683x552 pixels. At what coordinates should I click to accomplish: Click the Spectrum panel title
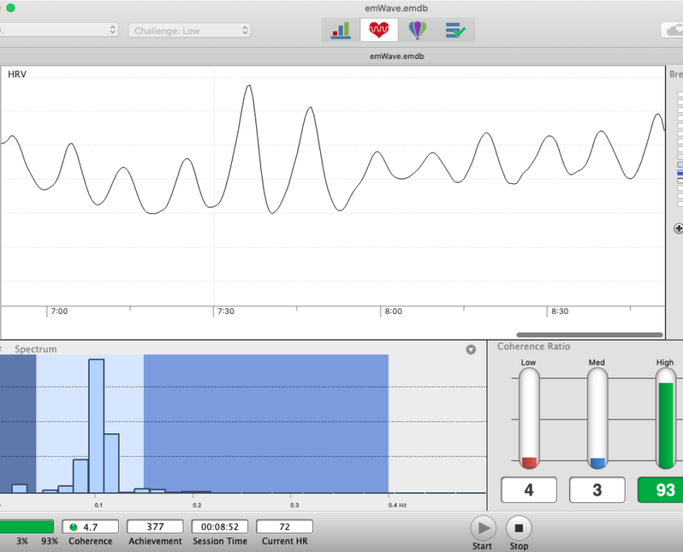(x=36, y=349)
